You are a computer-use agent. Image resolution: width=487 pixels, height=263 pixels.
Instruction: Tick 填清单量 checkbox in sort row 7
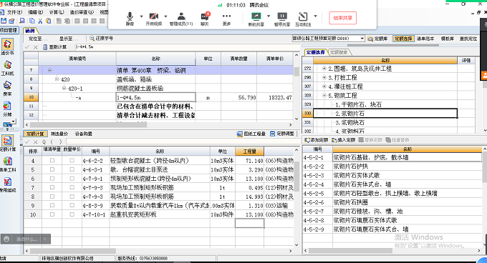[52, 187]
